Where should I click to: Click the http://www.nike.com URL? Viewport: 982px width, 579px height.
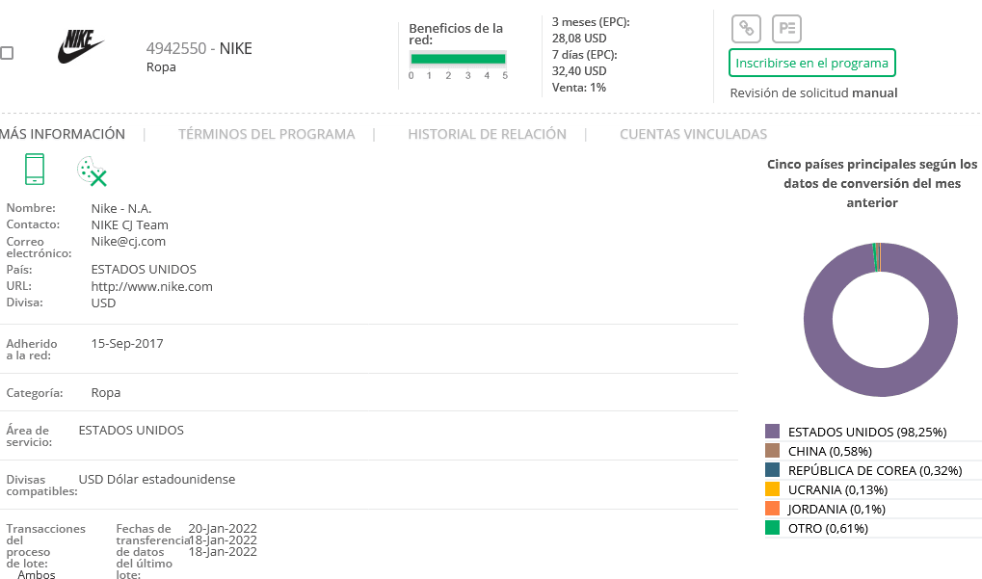click(151, 286)
